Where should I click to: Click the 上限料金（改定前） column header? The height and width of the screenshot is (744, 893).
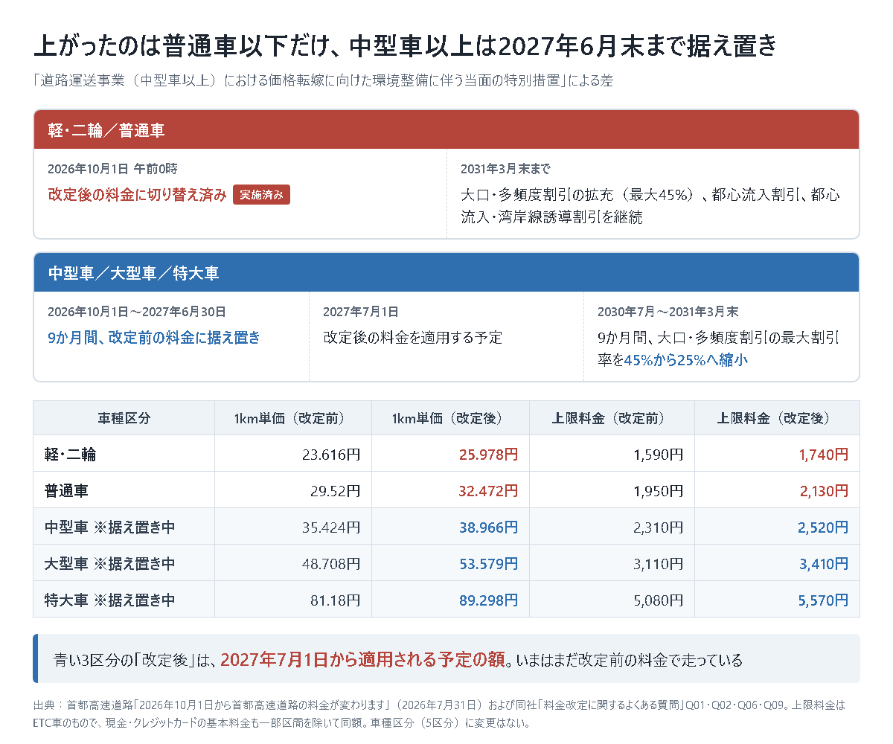tap(612, 418)
